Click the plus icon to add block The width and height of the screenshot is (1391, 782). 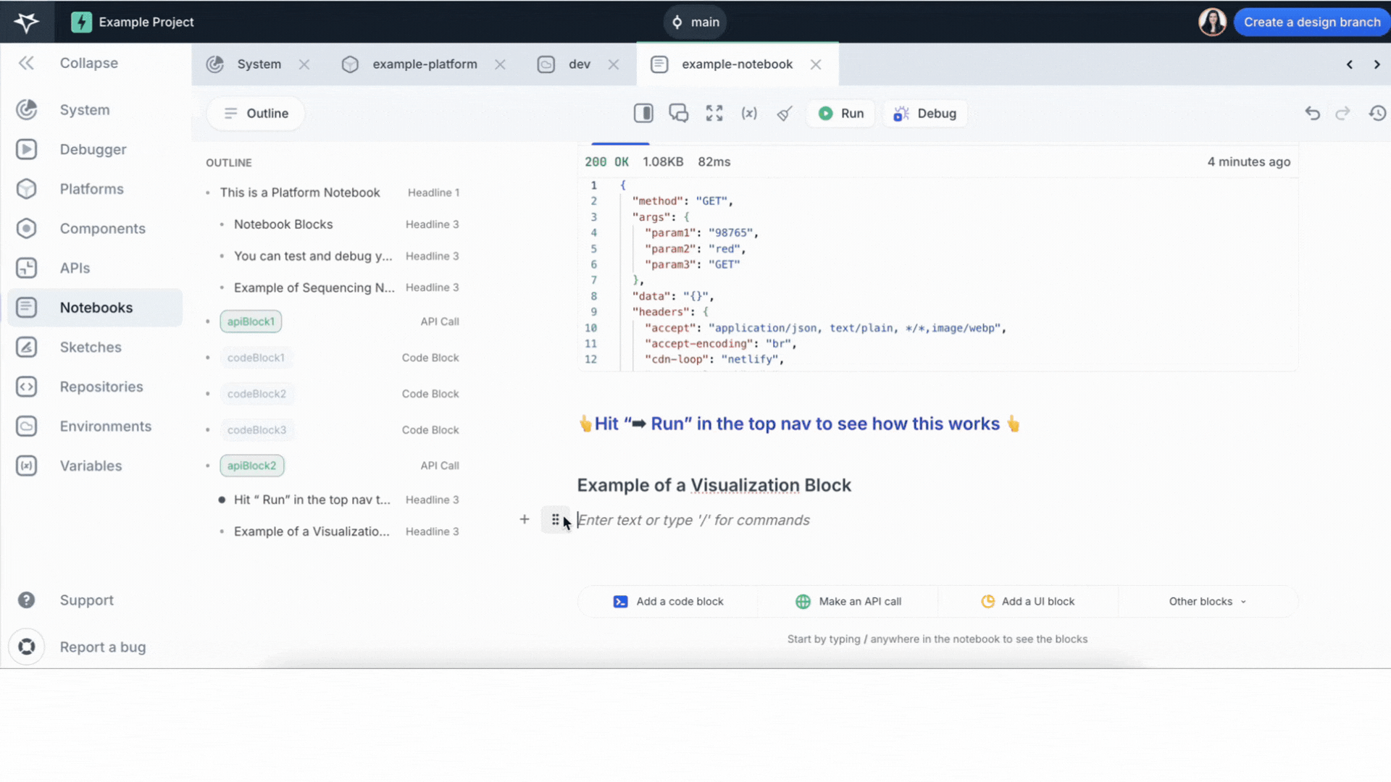tap(525, 519)
